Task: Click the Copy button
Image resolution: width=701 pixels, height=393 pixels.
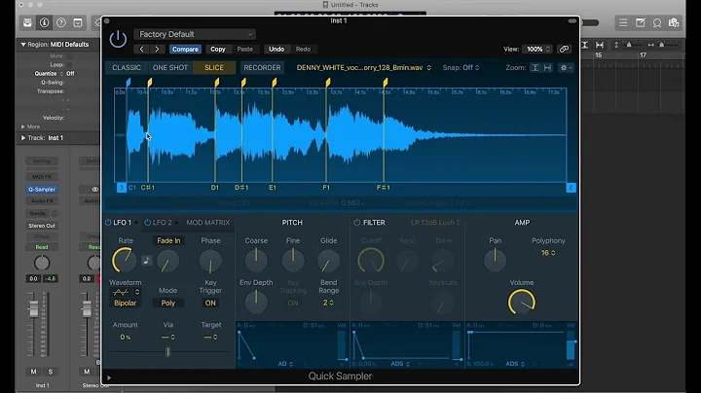Action: (218, 49)
